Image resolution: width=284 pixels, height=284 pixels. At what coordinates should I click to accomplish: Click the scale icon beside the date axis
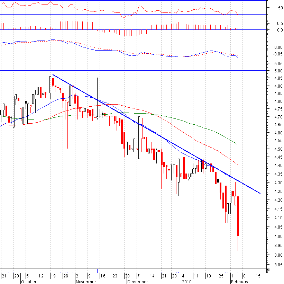(268, 271)
